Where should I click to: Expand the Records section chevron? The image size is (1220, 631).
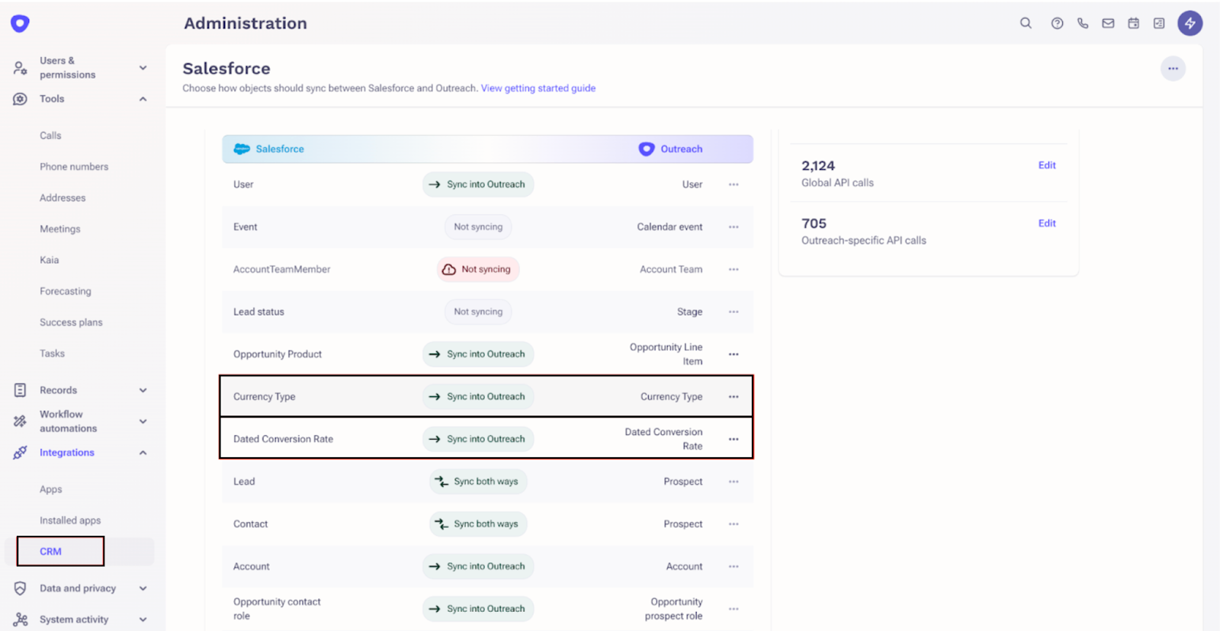click(x=143, y=390)
